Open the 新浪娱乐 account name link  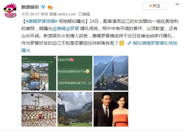click(30, 7)
